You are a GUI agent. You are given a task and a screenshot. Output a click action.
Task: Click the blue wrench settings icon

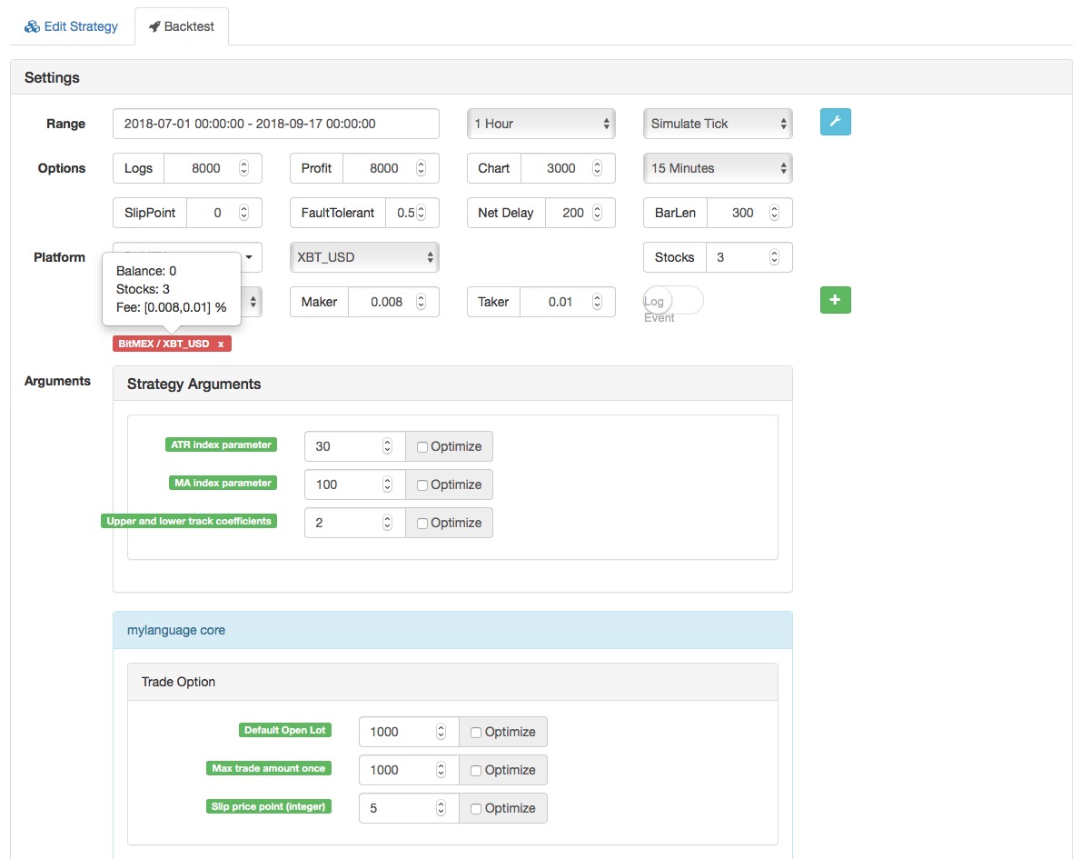(x=835, y=122)
